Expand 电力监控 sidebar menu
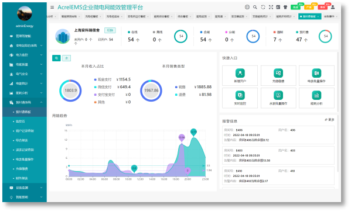This screenshot has height=212, width=351. click(25, 55)
